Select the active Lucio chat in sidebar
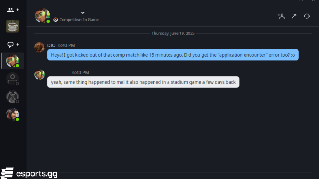Image resolution: width=319 pixels, height=179 pixels. click(12, 61)
